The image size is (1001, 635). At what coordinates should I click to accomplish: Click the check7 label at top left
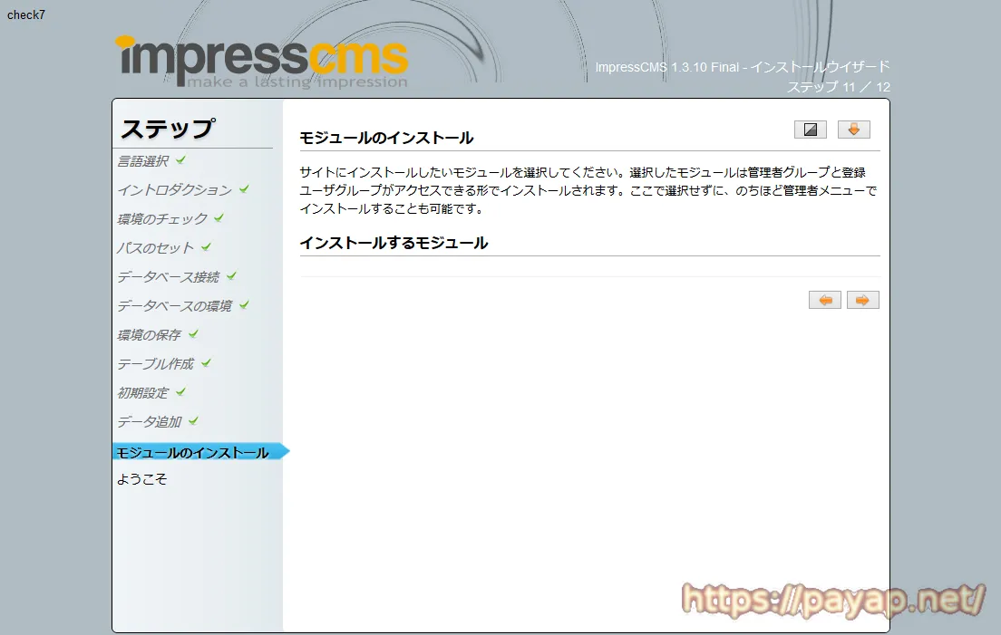click(x=25, y=14)
